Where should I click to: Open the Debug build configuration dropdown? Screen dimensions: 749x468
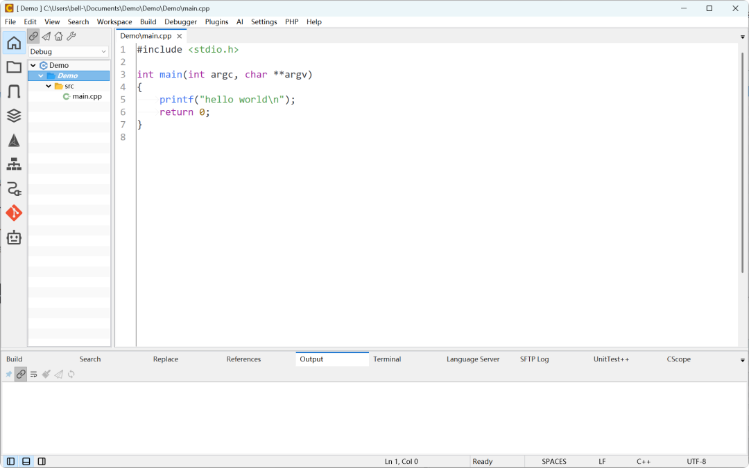pyautogui.click(x=69, y=51)
